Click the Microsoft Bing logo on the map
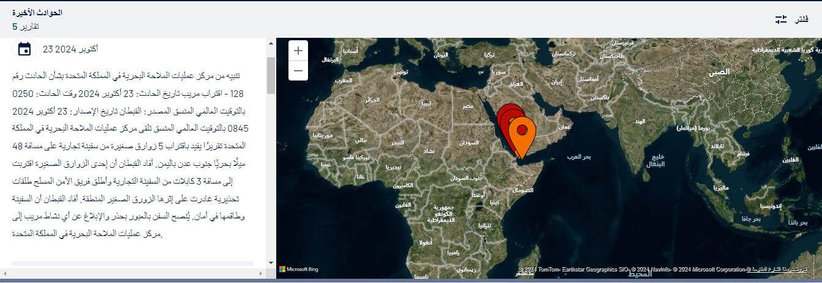 tap(299, 269)
